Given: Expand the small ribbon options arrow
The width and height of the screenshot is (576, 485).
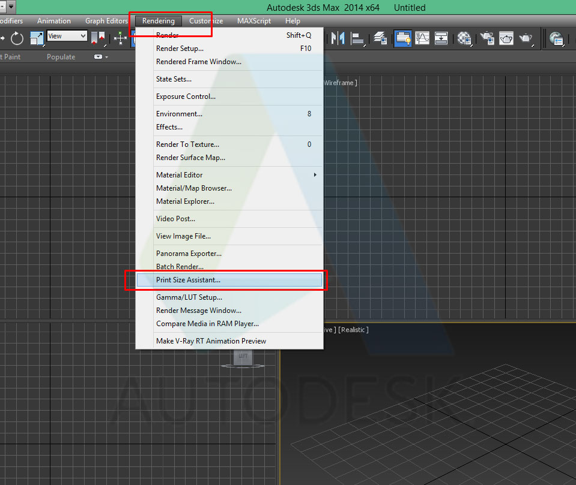Looking at the screenshot, I should coord(106,57).
